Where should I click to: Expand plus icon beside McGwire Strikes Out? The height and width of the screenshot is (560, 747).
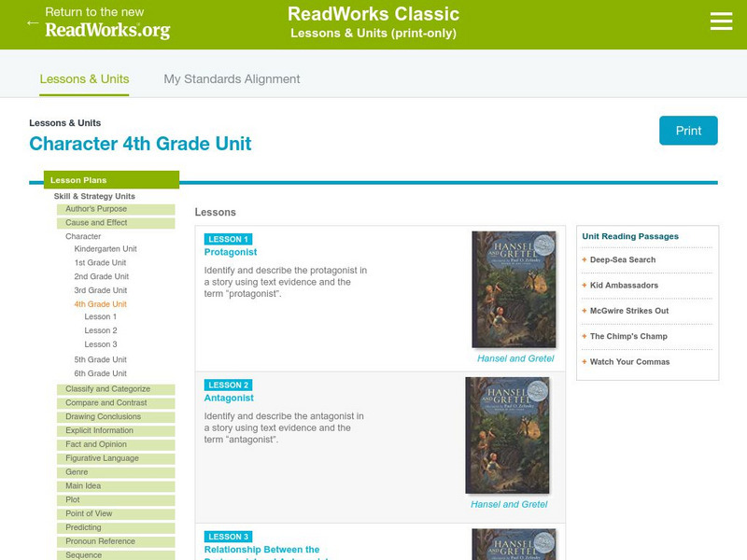(585, 311)
